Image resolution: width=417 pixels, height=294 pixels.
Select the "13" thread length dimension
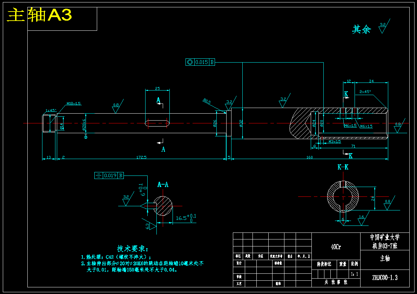pos(48,157)
